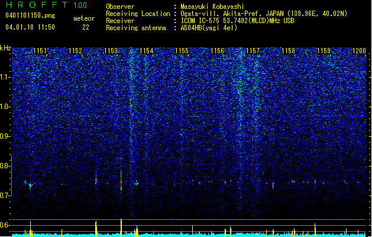Click the 1159 time axis marker
The width and height of the screenshot is (372, 237).
pyautogui.click(x=324, y=51)
